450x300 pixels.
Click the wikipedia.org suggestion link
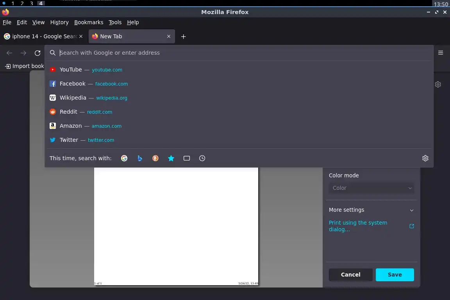pos(112,98)
